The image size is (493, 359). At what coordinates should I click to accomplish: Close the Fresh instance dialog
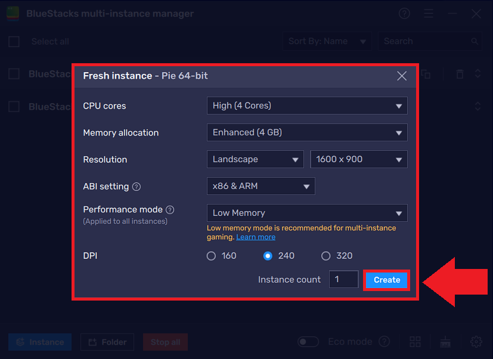click(x=402, y=76)
